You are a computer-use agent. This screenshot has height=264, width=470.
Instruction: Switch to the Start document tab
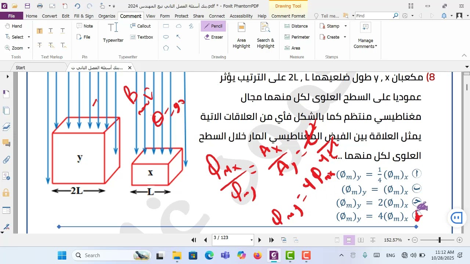click(x=21, y=67)
